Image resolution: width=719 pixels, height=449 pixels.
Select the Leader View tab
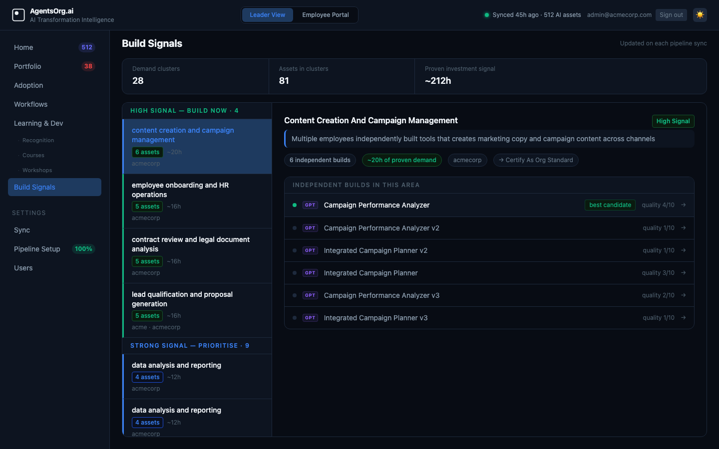[x=268, y=15]
